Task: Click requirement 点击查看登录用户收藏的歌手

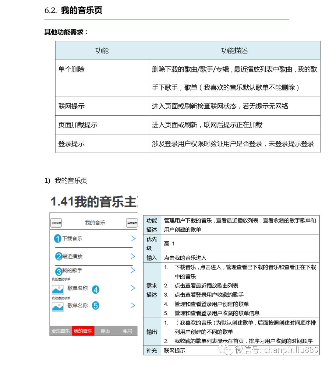Action: coord(209,295)
